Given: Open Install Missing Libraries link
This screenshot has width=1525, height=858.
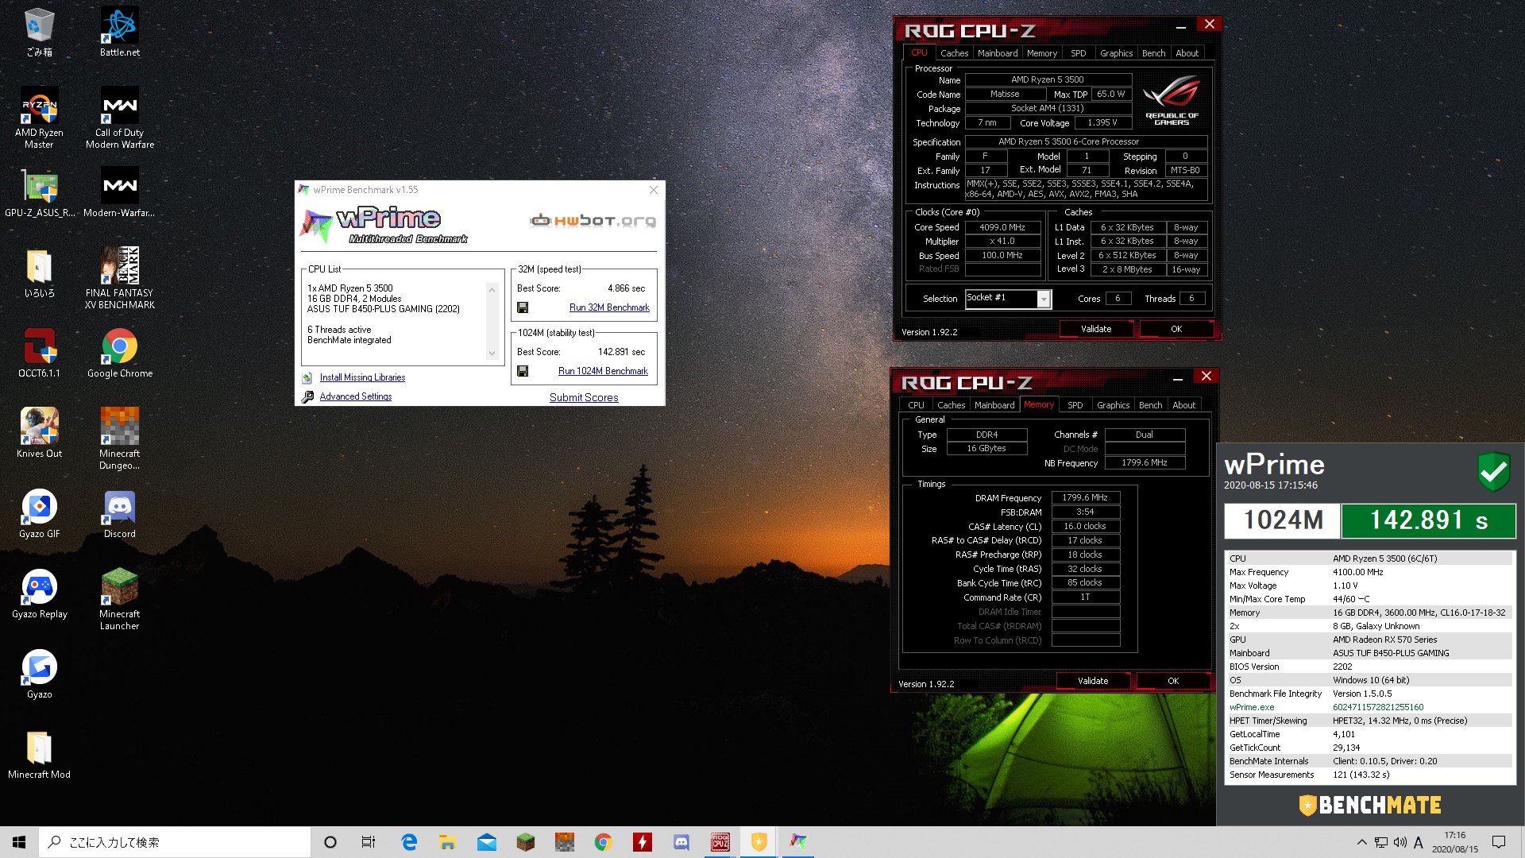Looking at the screenshot, I should [362, 377].
